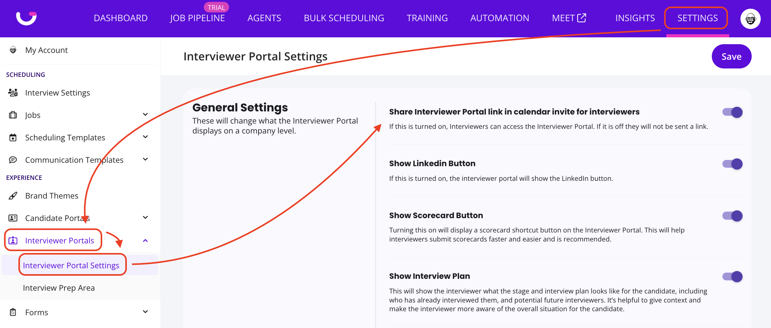Screen dimensions: 771x328
Task: Toggle Share Interviewer Portal link switch
Action: click(732, 112)
